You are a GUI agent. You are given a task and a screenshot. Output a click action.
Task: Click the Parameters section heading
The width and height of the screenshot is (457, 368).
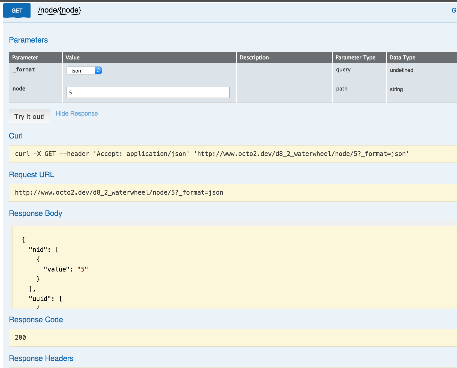tap(28, 40)
